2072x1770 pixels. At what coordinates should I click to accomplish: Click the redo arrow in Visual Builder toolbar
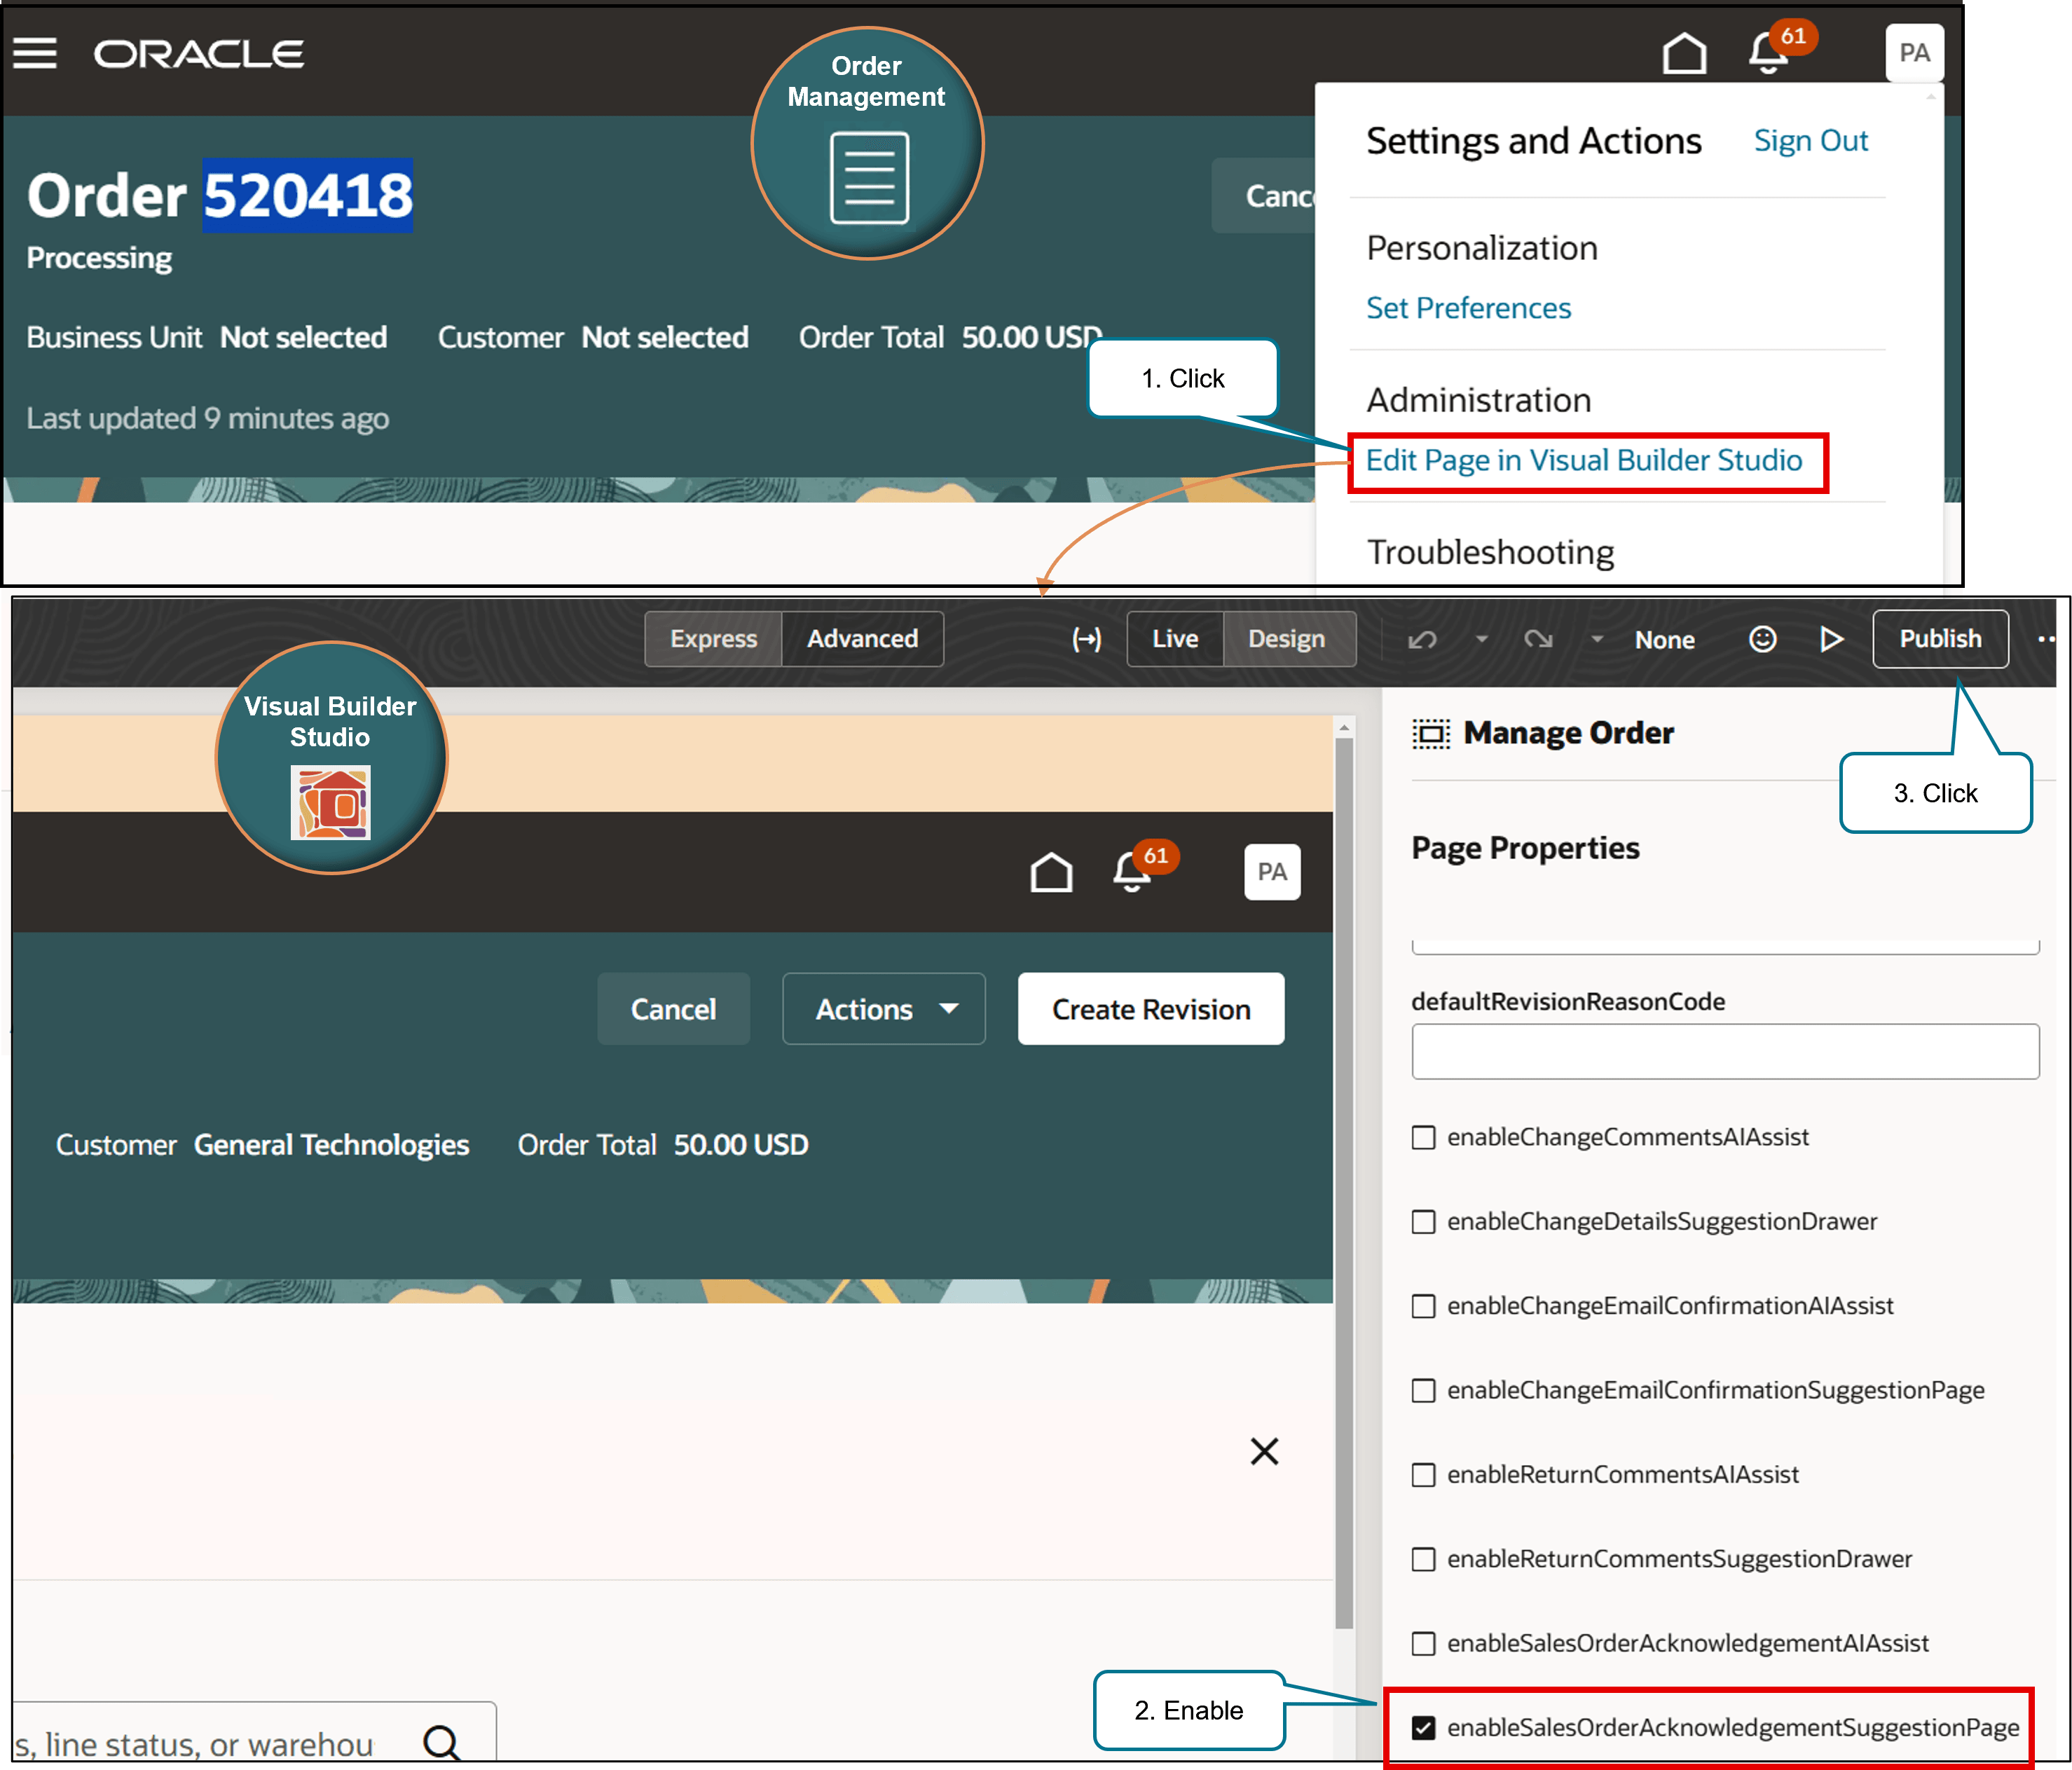tap(1538, 640)
